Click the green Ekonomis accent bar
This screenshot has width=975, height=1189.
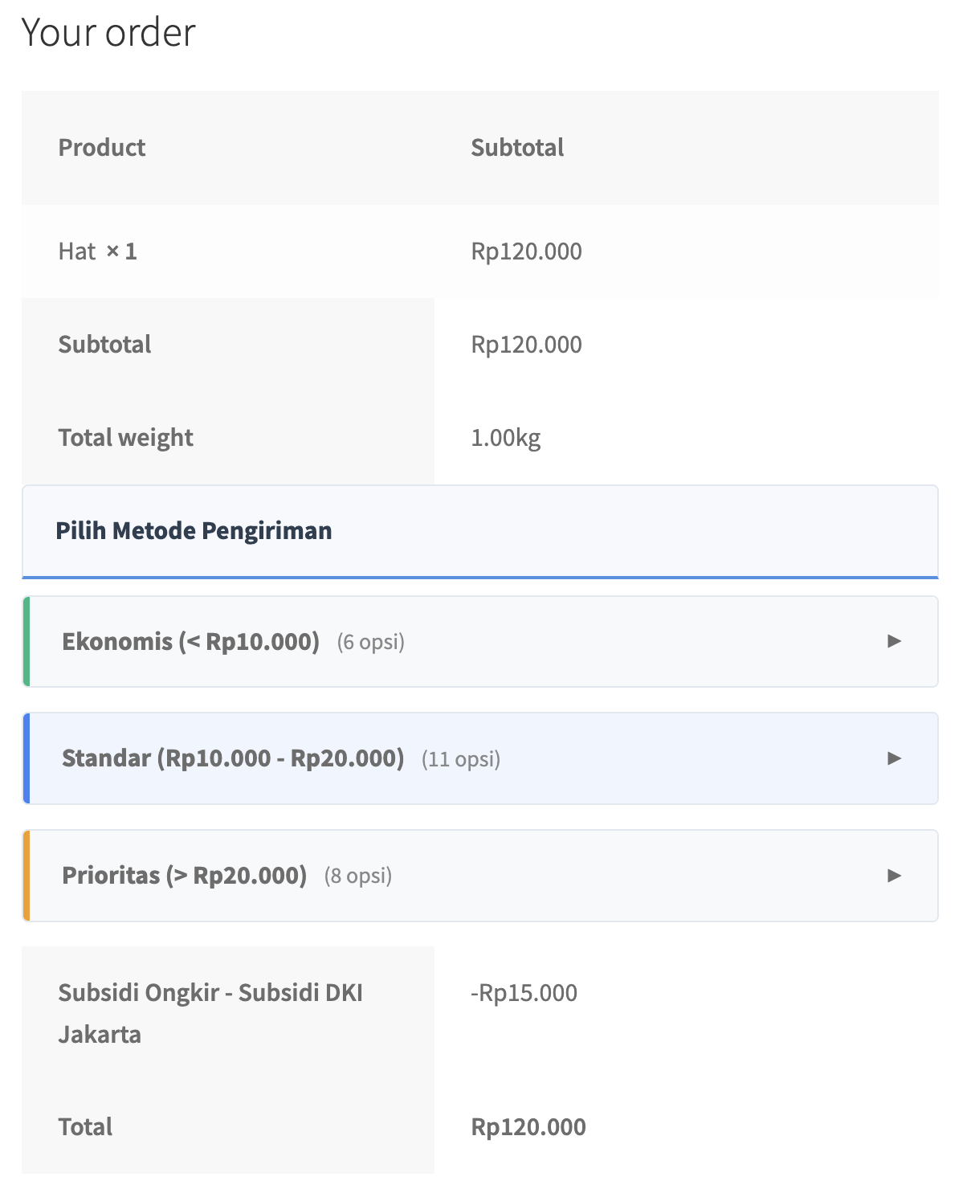click(27, 641)
